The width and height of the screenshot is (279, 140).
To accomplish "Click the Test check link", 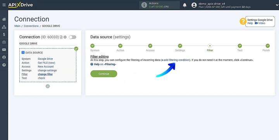I will [x=41, y=78].
